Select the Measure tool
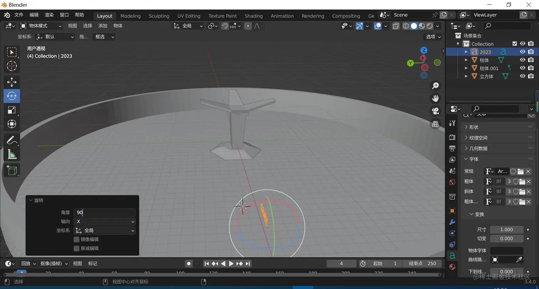This screenshot has height=289, width=539. [12, 154]
